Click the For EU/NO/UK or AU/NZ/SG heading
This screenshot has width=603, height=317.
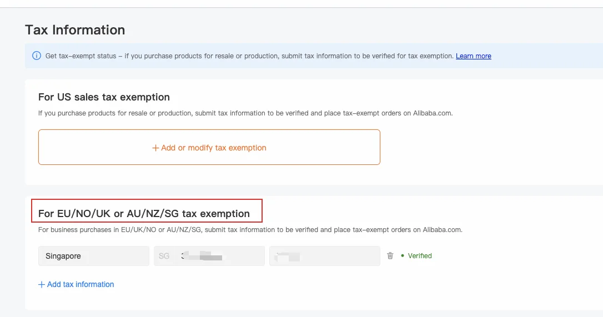(144, 214)
